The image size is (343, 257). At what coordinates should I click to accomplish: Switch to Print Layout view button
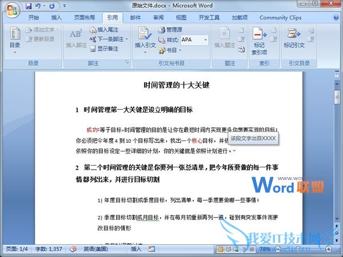220,249
